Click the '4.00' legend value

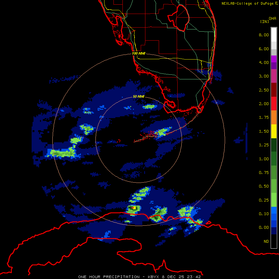pos(264,62)
